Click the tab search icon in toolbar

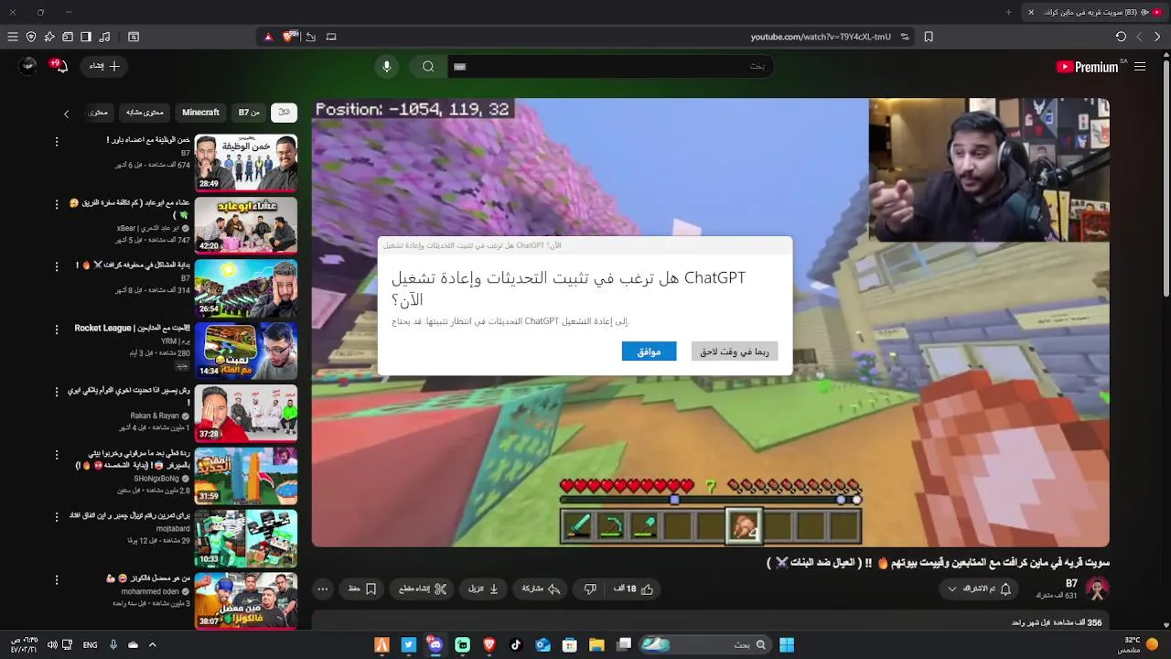coord(134,37)
